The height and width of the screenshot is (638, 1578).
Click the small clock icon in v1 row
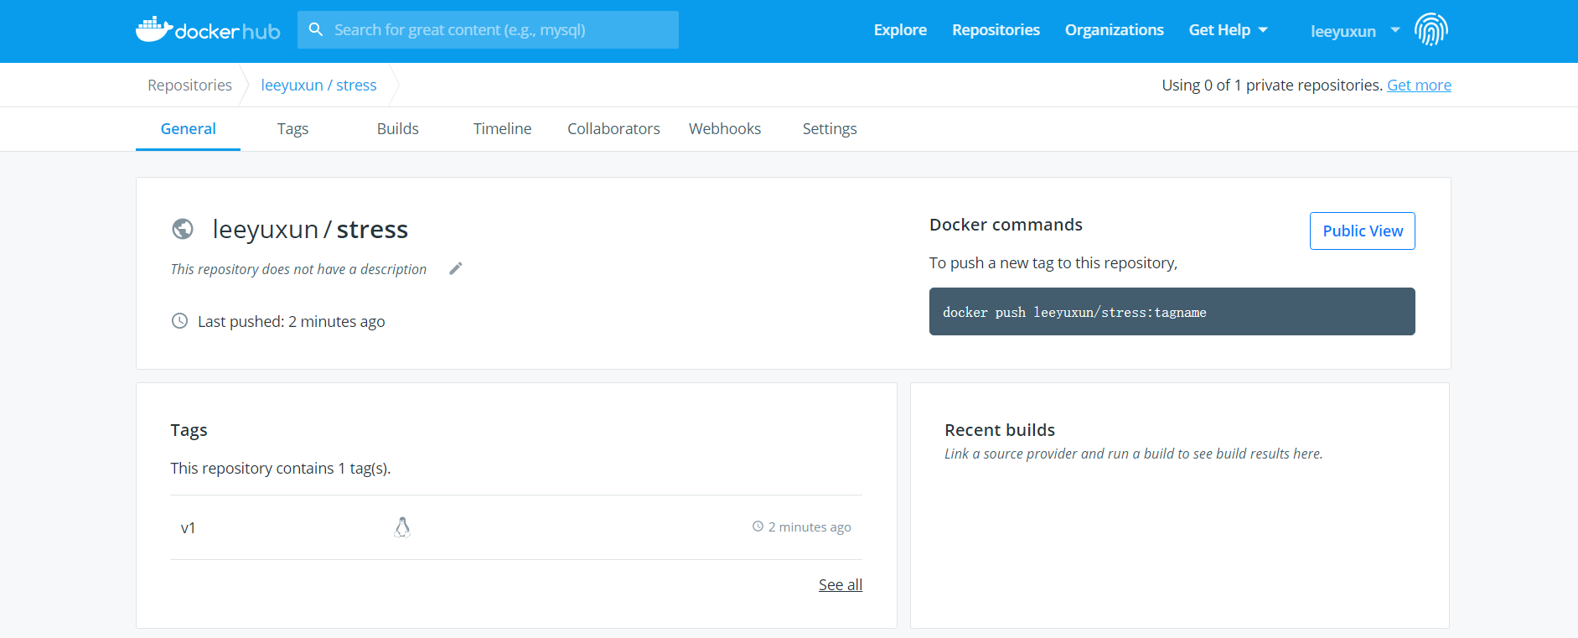(758, 526)
